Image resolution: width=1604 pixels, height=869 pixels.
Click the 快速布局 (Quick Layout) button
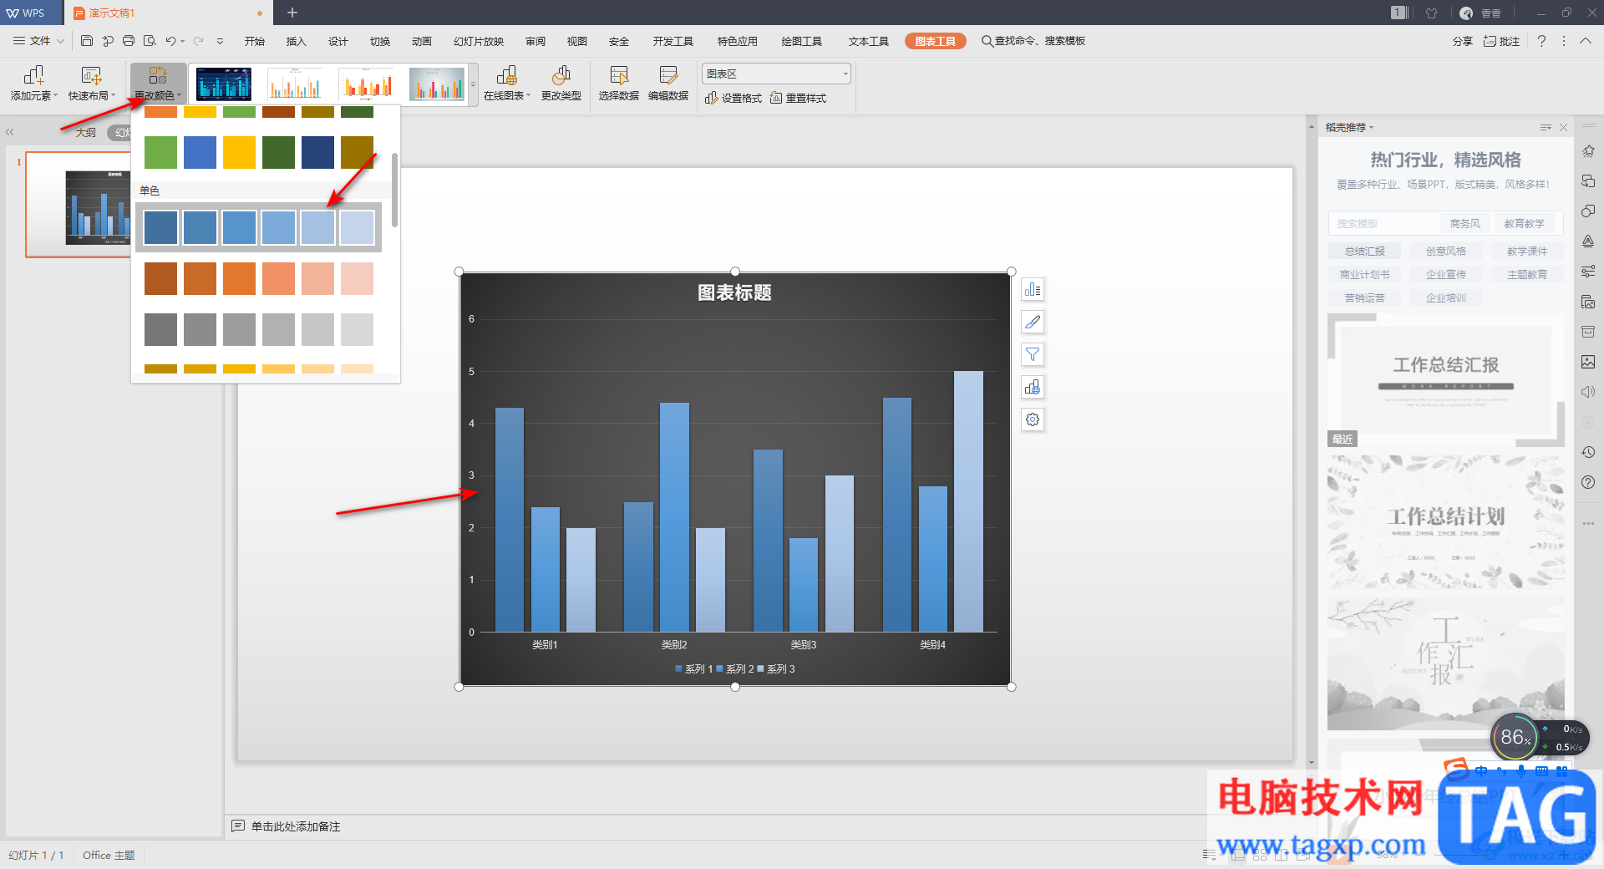click(92, 84)
